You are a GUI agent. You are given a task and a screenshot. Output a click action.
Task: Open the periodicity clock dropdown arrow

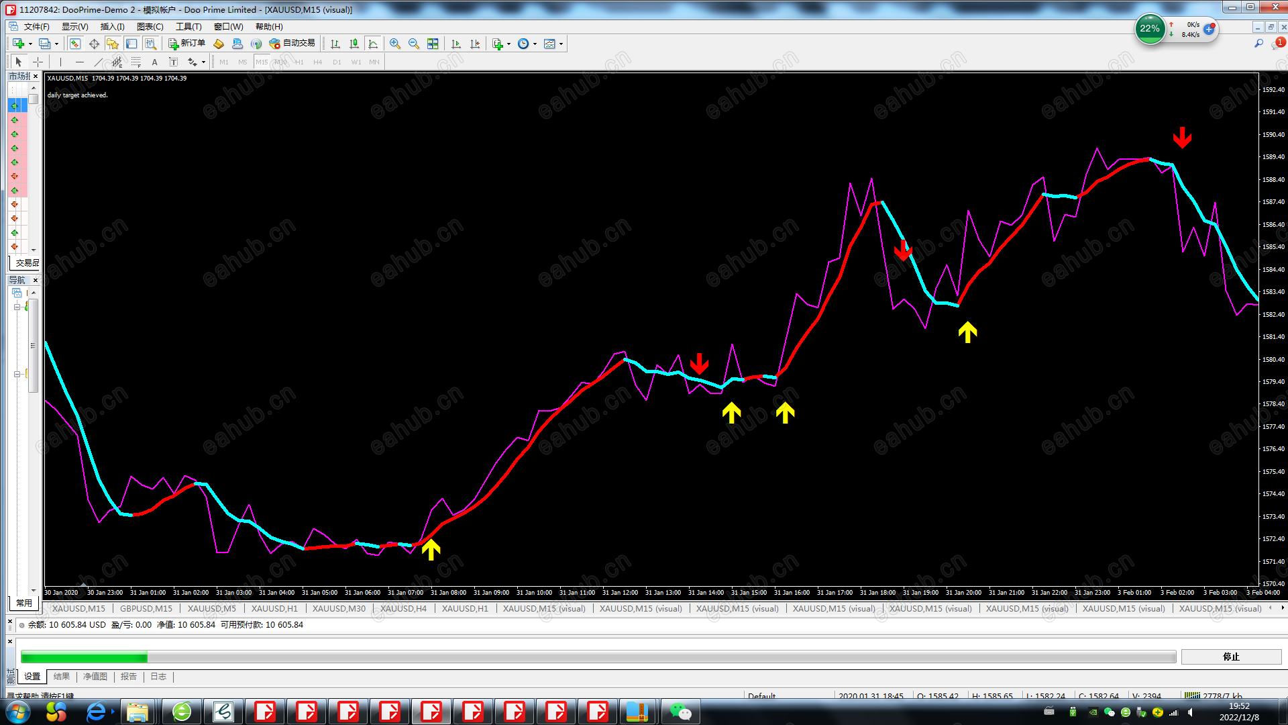535,44
